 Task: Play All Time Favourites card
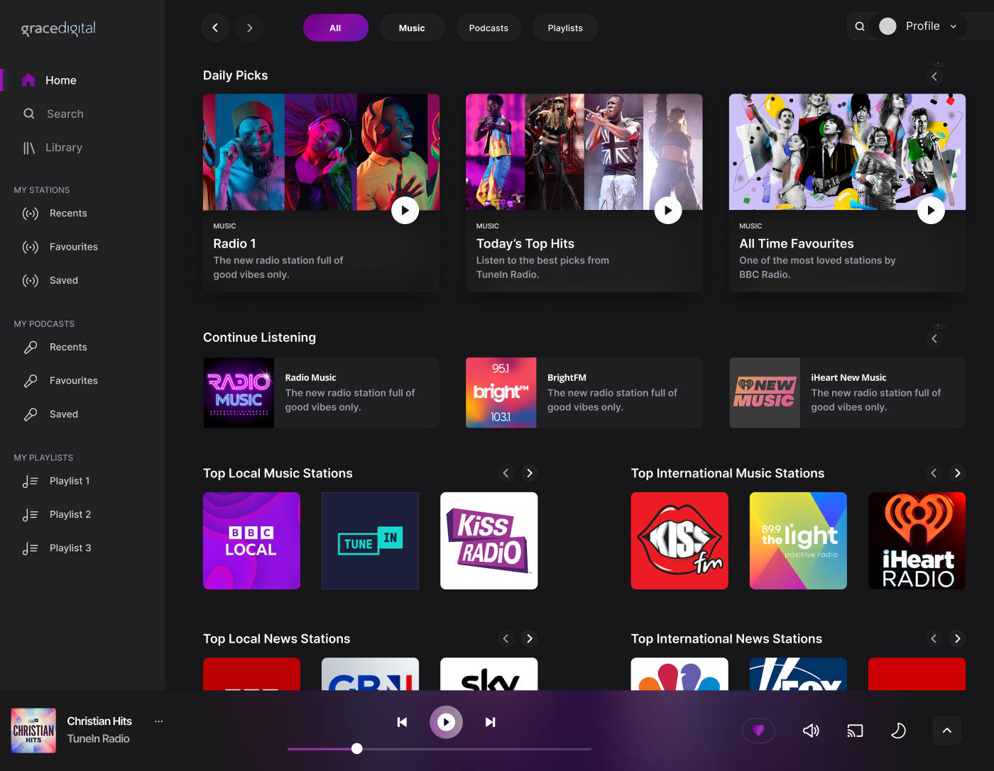[x=931, y=210]
